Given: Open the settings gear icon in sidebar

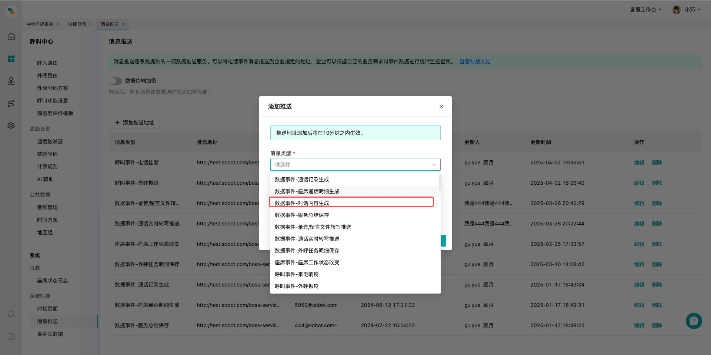Looking at the screenshot, I should point(11,125).
